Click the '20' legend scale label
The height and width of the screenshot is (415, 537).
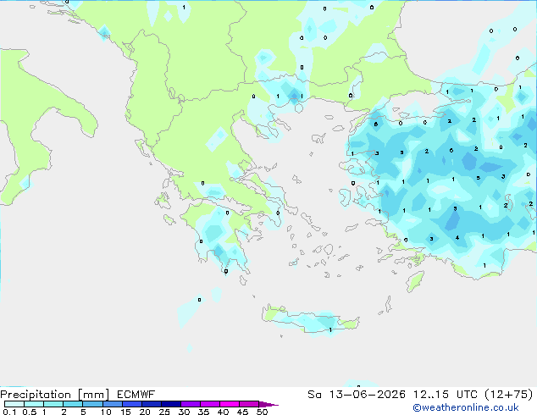pyautogui.click(x=145, y=412)
